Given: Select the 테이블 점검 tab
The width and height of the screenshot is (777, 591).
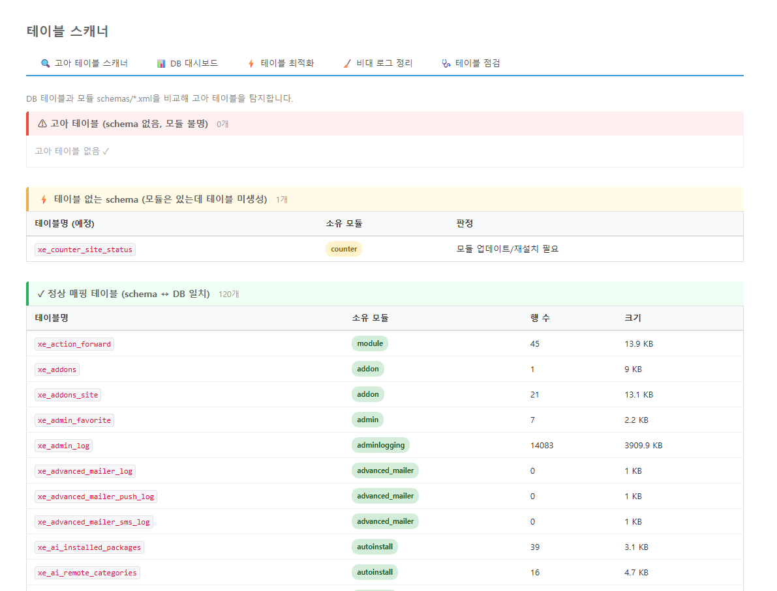Looking at the screenshot, I should coord(471,63).
